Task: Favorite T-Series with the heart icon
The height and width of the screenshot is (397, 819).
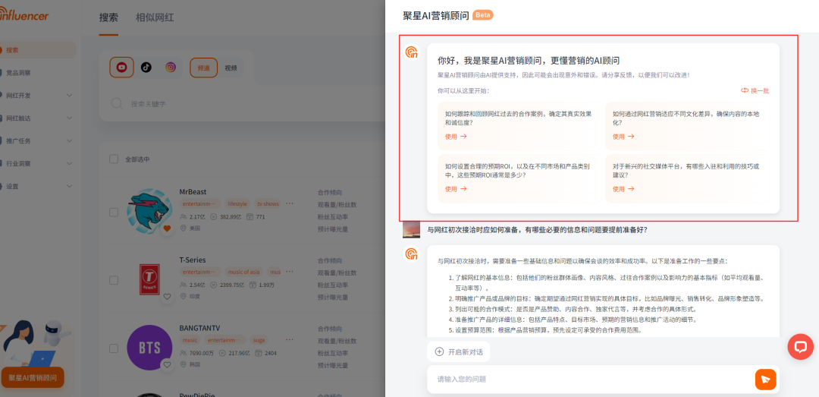Action: (x=167, y=297)
